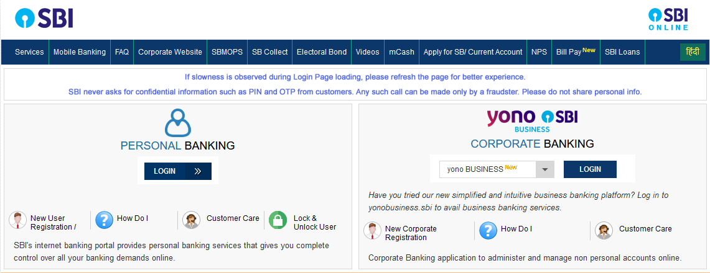710x273 pixels.
Task: Click the Personal Banking How Do I question icon
Action: [x=104, y=220]
